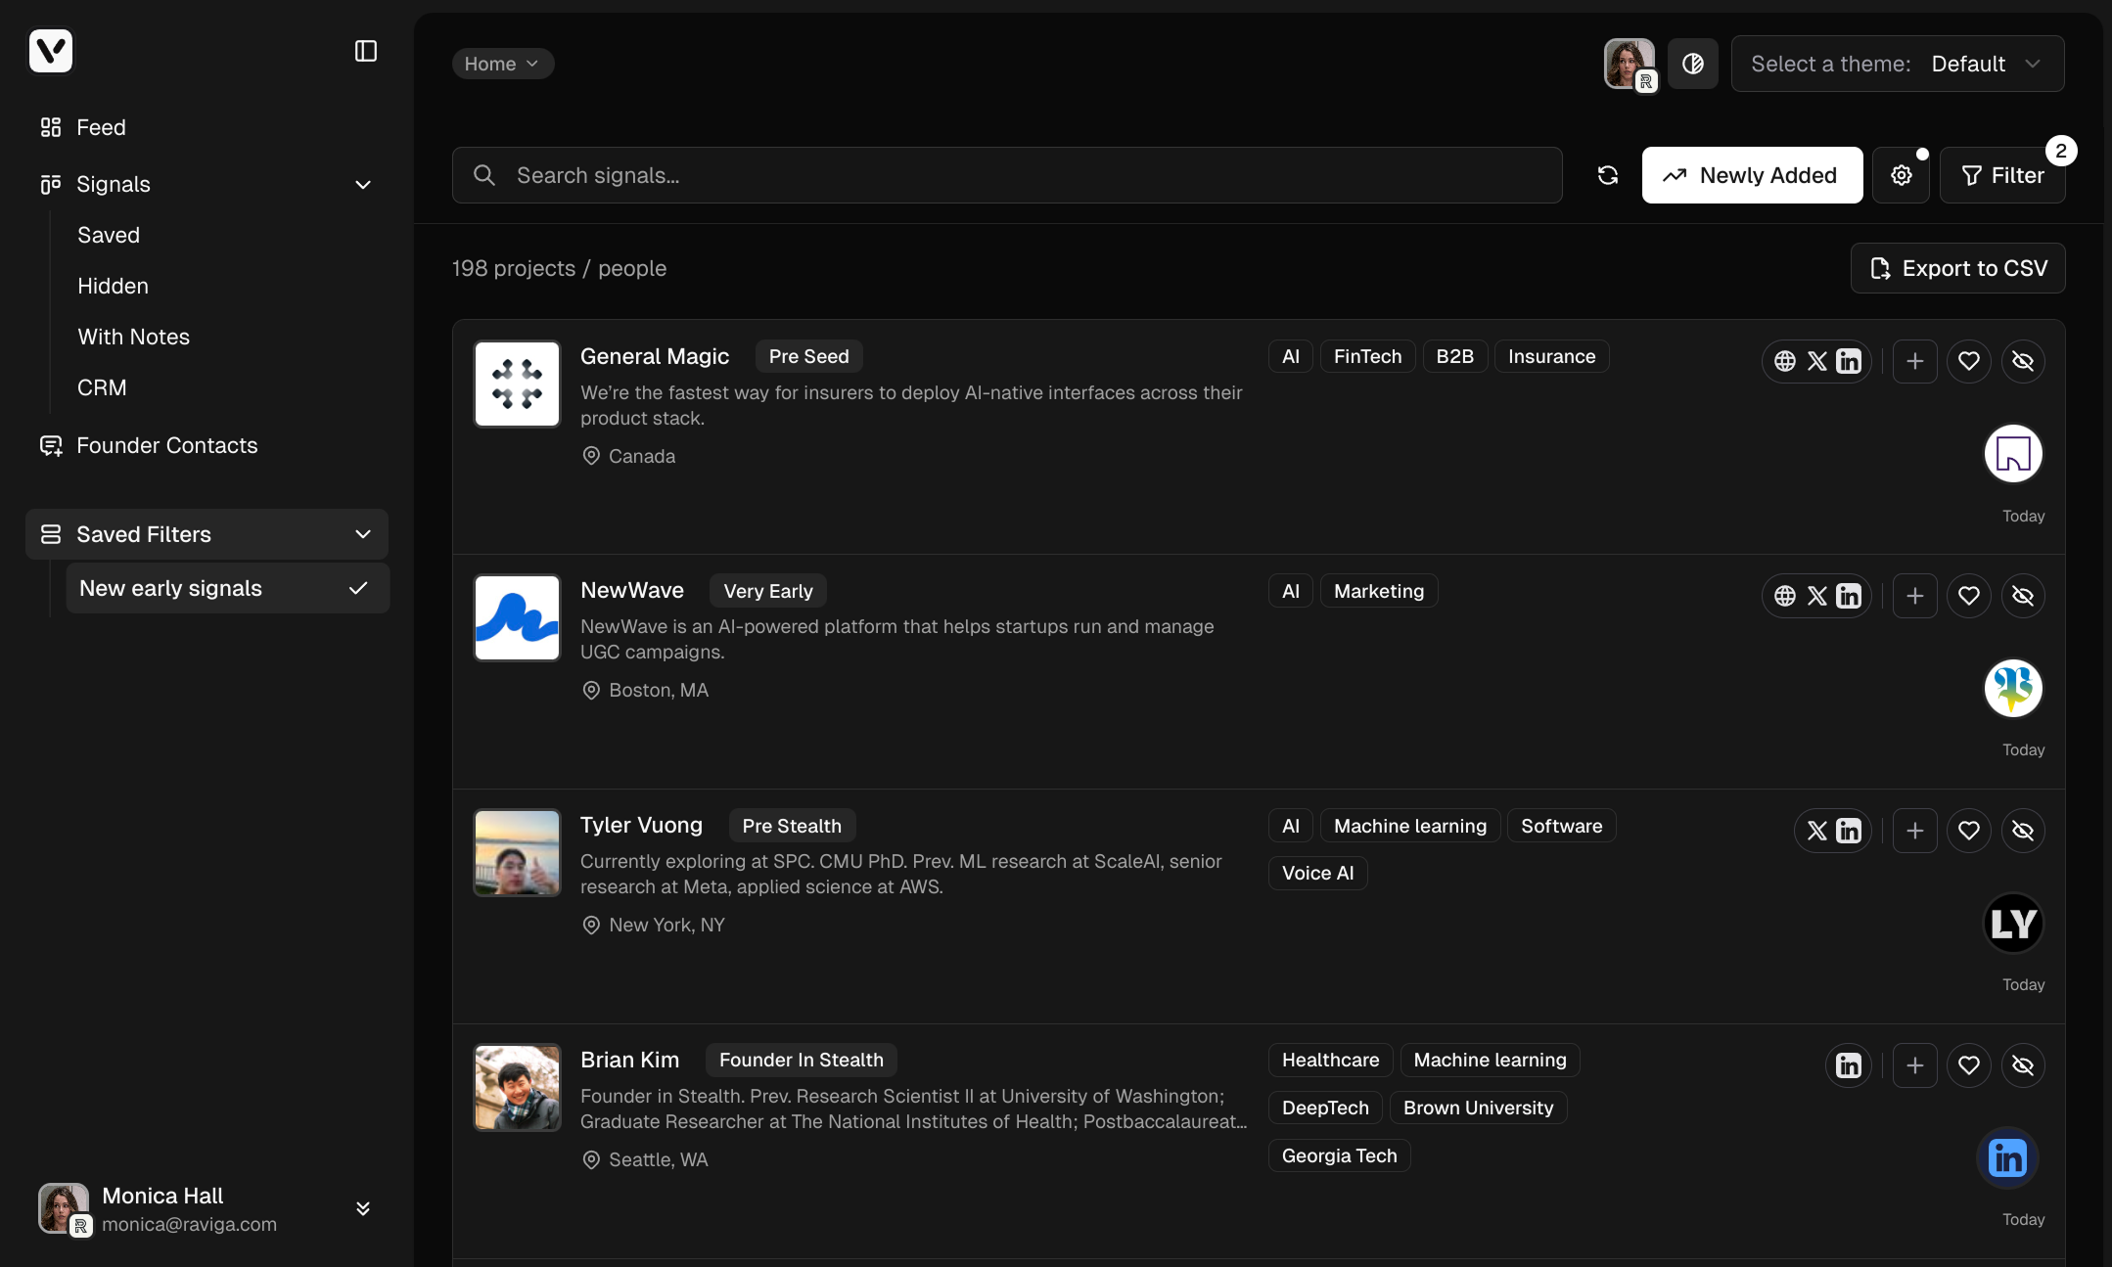Click the plus icon for Tyler Vuong
This screenshot has width=2112, height=1267.
click(x=1915, y=831)
